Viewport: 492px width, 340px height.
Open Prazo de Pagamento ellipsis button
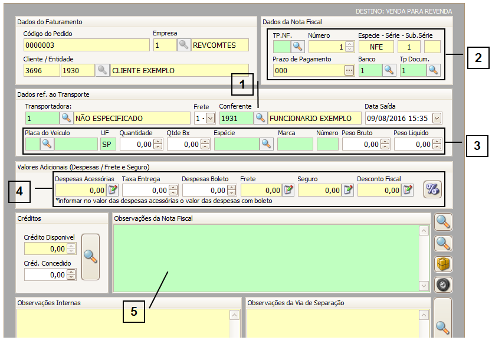[x=349, y=70]
